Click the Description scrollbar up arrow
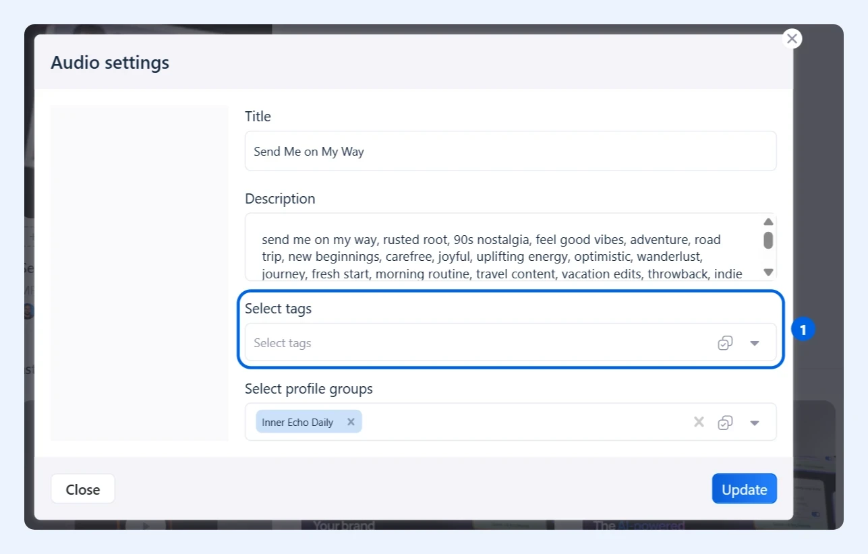Image resolution: width=868 pixels, height=554 pixels. 768,222
